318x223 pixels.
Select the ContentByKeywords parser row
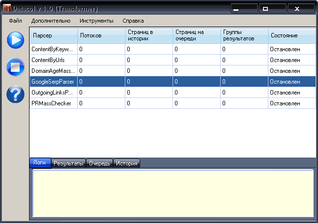52,49
